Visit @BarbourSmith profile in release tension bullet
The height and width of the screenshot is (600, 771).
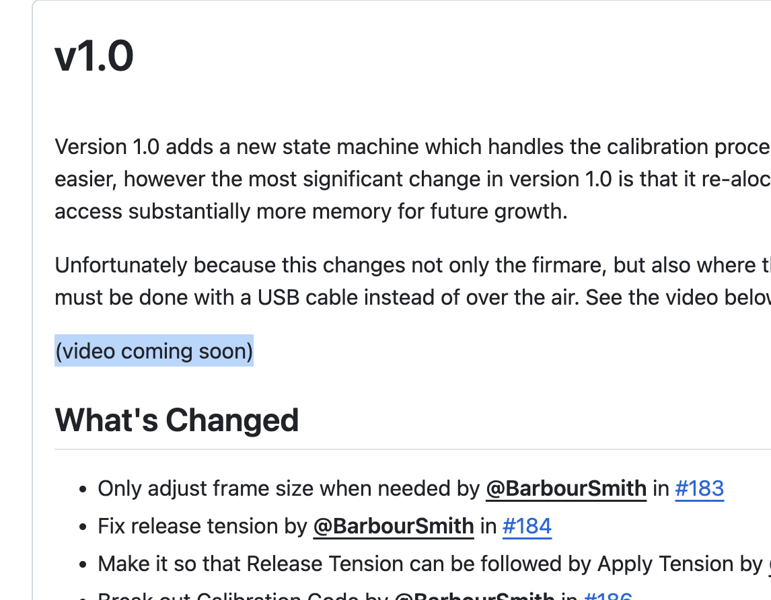tap(394, 526)
